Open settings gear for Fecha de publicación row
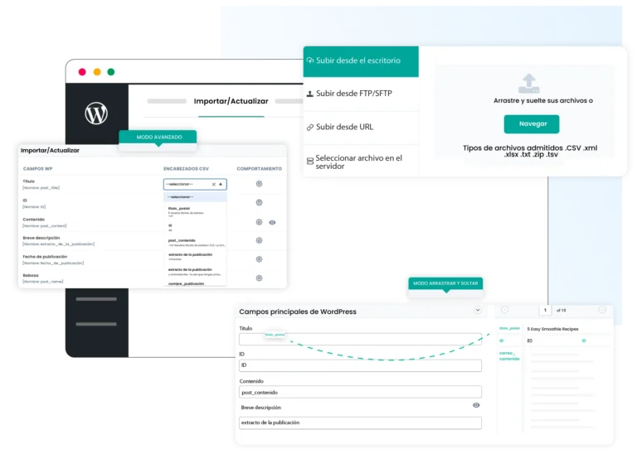 259,259
